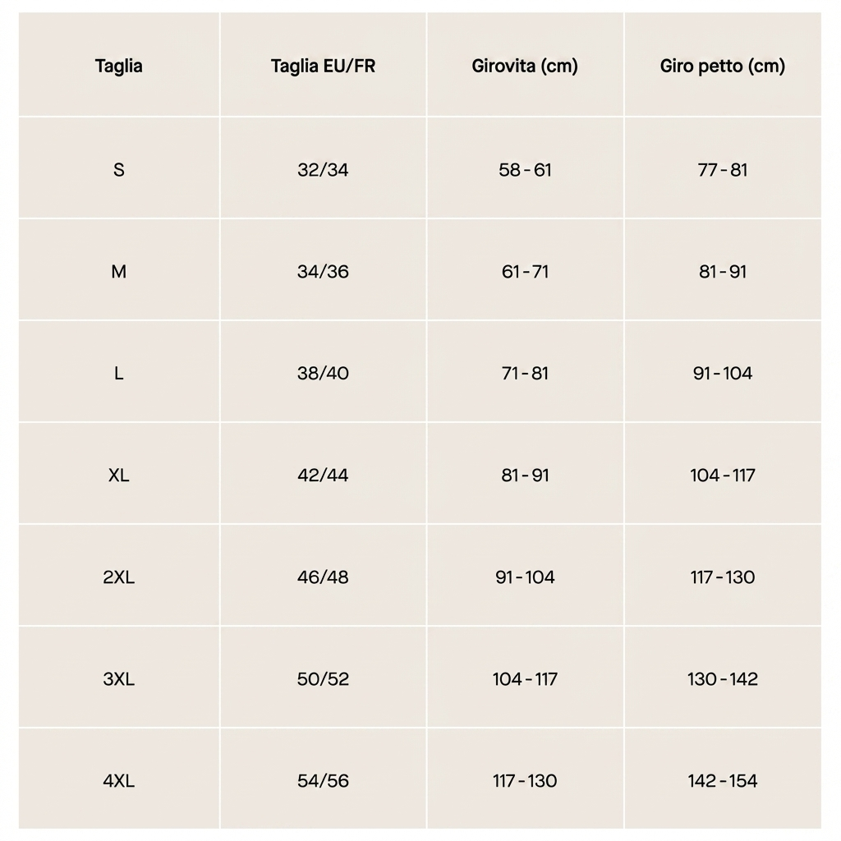841x841 pixels.
Task: Select the 91 - 104 chest value for L
Action: point(722,374)
